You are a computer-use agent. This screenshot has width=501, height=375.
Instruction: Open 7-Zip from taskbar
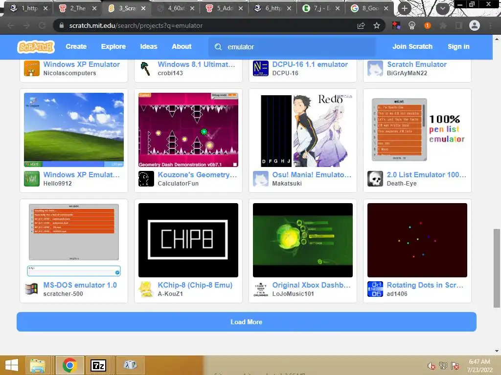click(x=98, y=365)
